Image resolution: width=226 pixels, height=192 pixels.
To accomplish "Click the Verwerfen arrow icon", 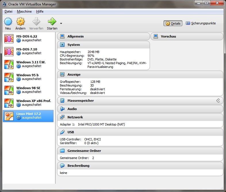I will 36,21.
